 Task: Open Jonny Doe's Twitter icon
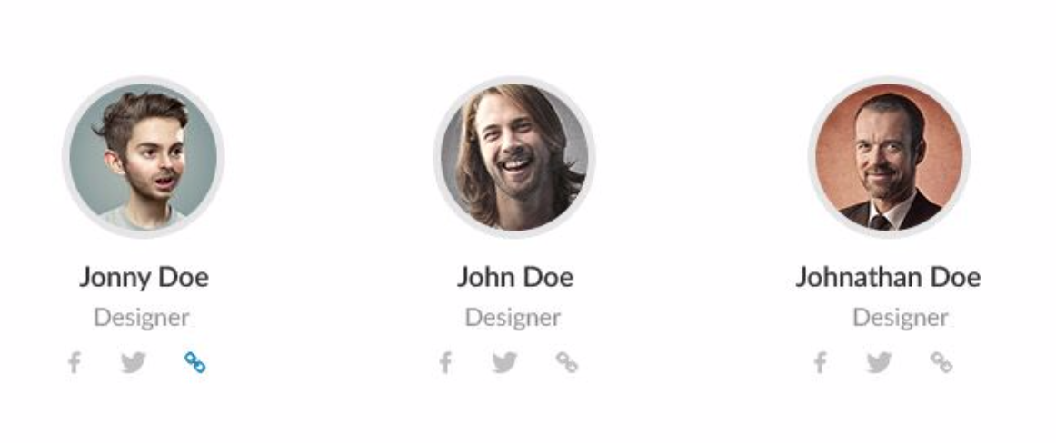point(134,363)
